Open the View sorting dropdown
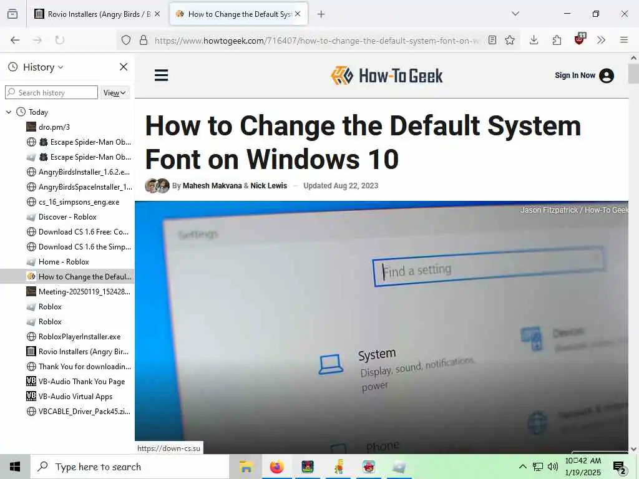 [x=115, y=93]
